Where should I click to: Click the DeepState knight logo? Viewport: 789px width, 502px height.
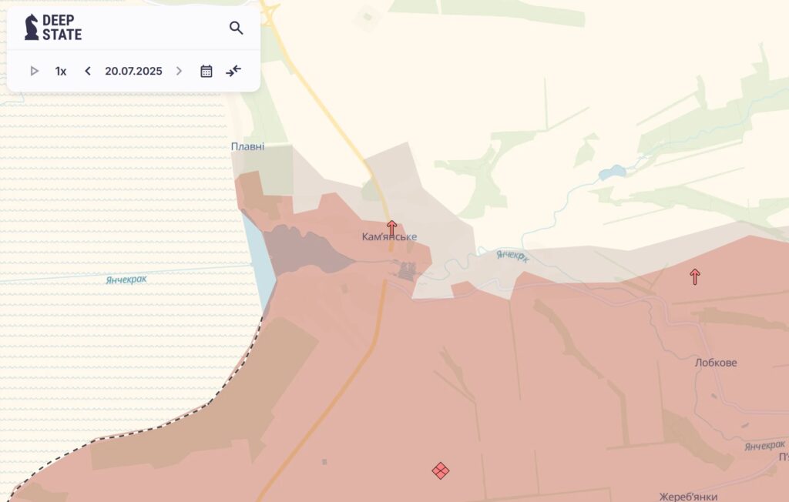tap(32, 27)
